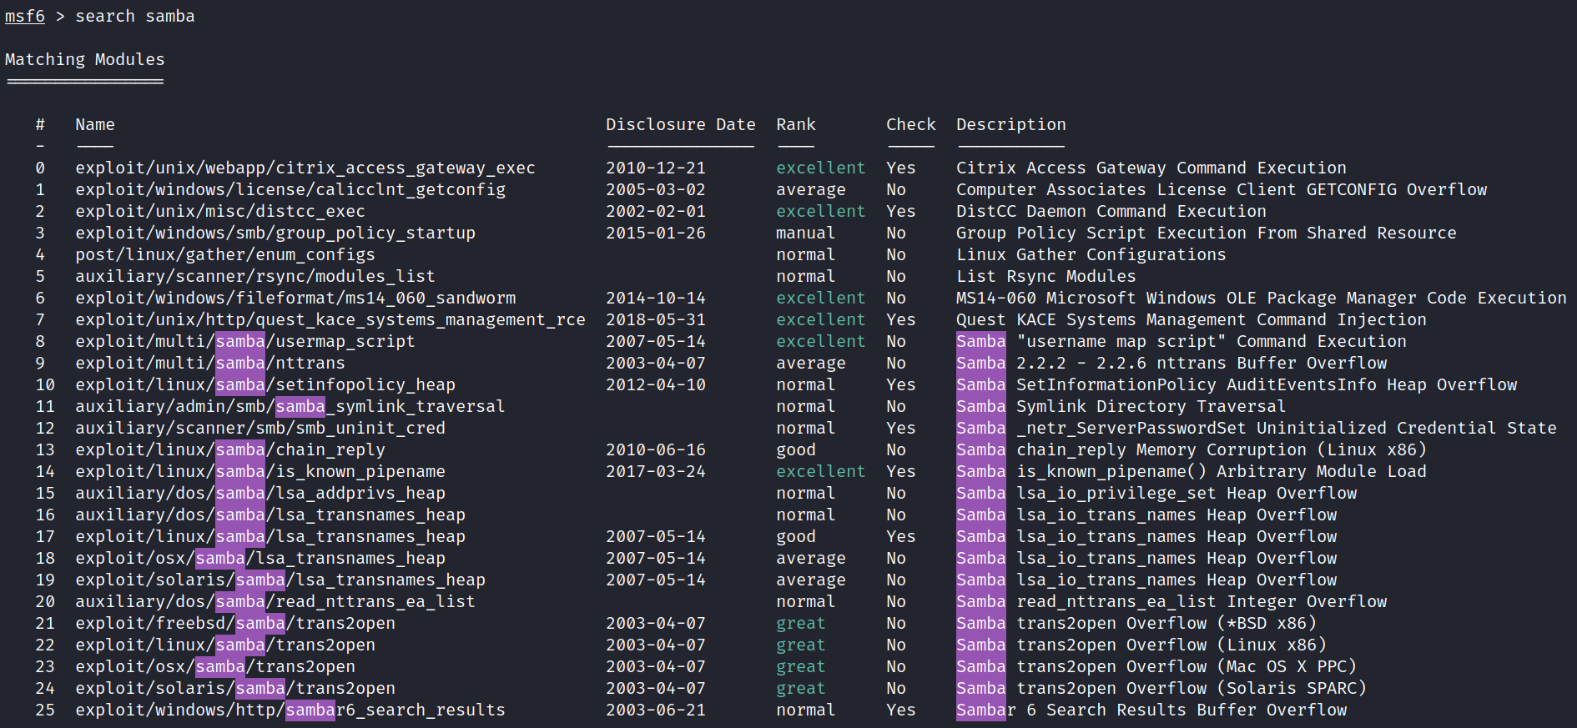Click 'good' rank in the chain_reply row
The width and height of the screenshot is (1577, 728).
pos(796,449)
